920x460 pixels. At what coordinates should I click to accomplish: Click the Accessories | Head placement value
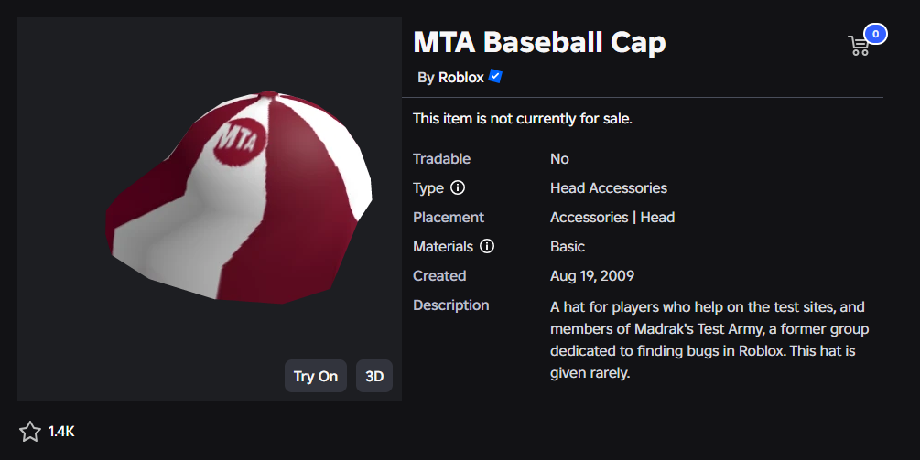pyautogui.click(x=612, y=218)
